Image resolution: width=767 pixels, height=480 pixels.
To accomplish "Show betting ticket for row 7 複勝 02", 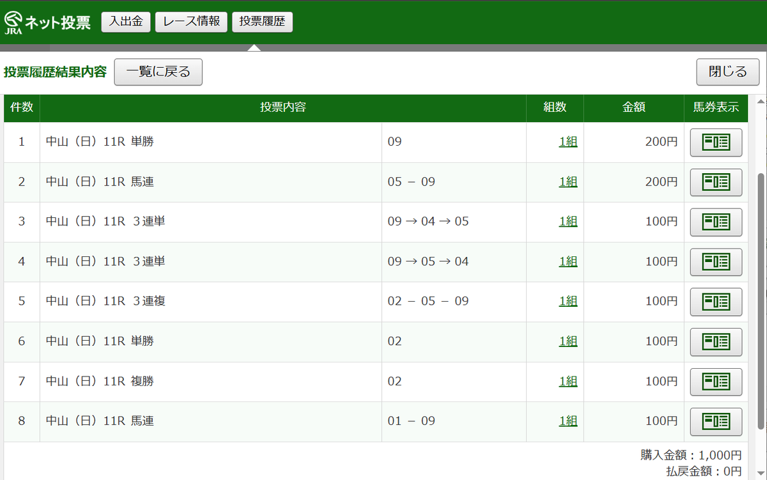I will (716, 382).
